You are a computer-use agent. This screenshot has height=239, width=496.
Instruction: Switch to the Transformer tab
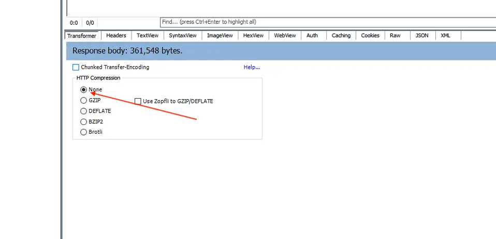82,36
